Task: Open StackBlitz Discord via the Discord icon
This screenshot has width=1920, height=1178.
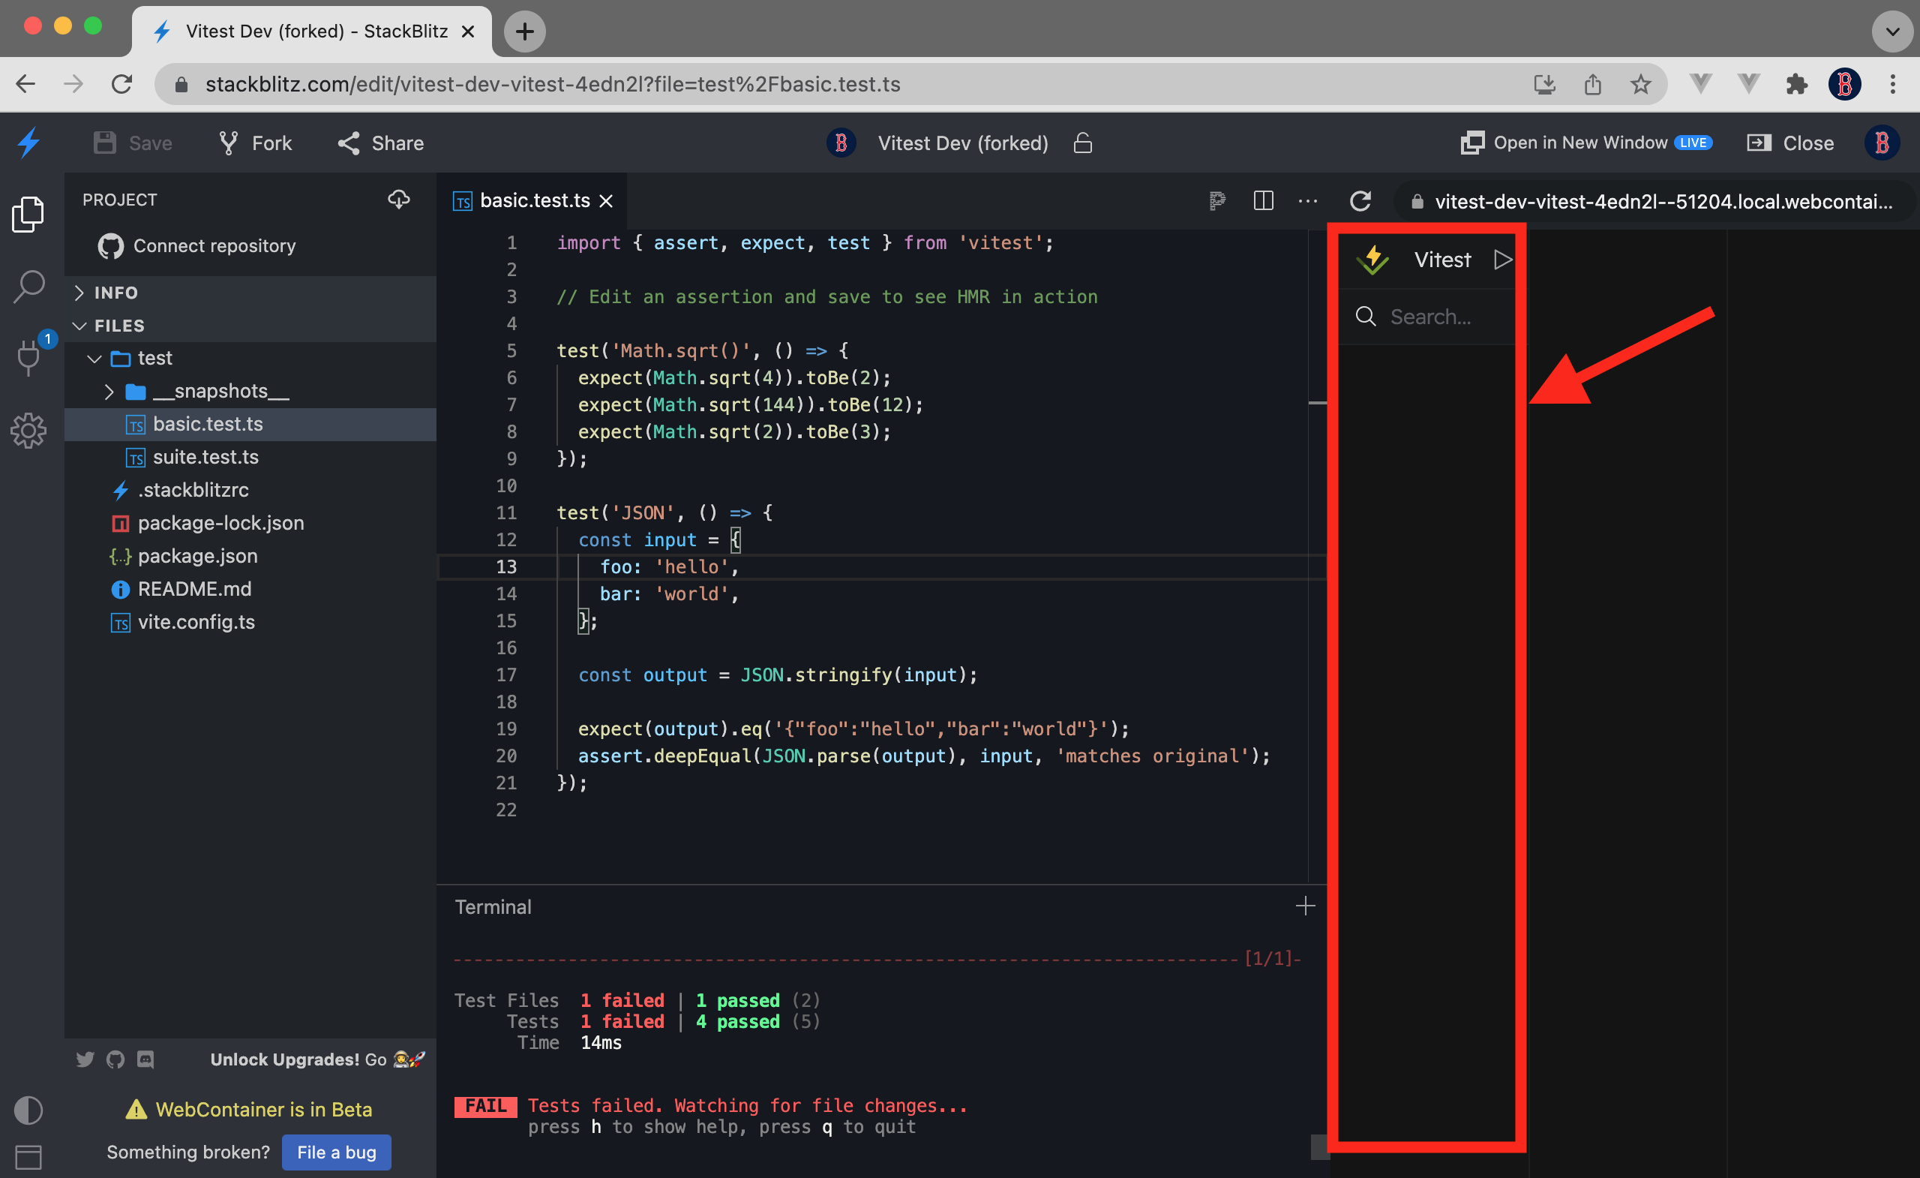Action: click(x=145, y=1059)
